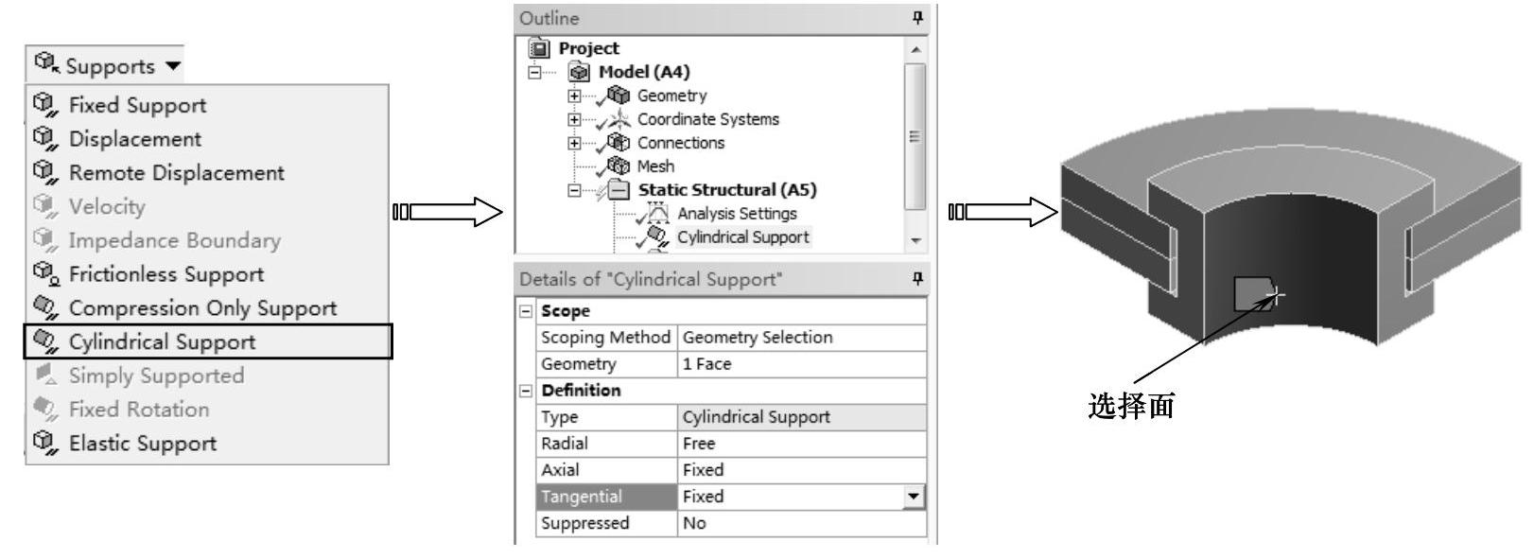The height and width of the screenshot is (559, 1534).
Task: Pin the Details of Cylindrical Support panel
Action: tap(916, 279)
